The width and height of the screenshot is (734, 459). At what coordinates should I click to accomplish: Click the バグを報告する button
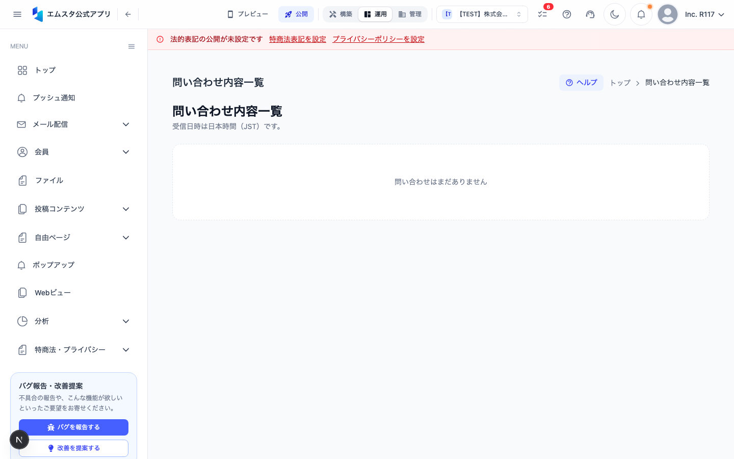[73, 427]
